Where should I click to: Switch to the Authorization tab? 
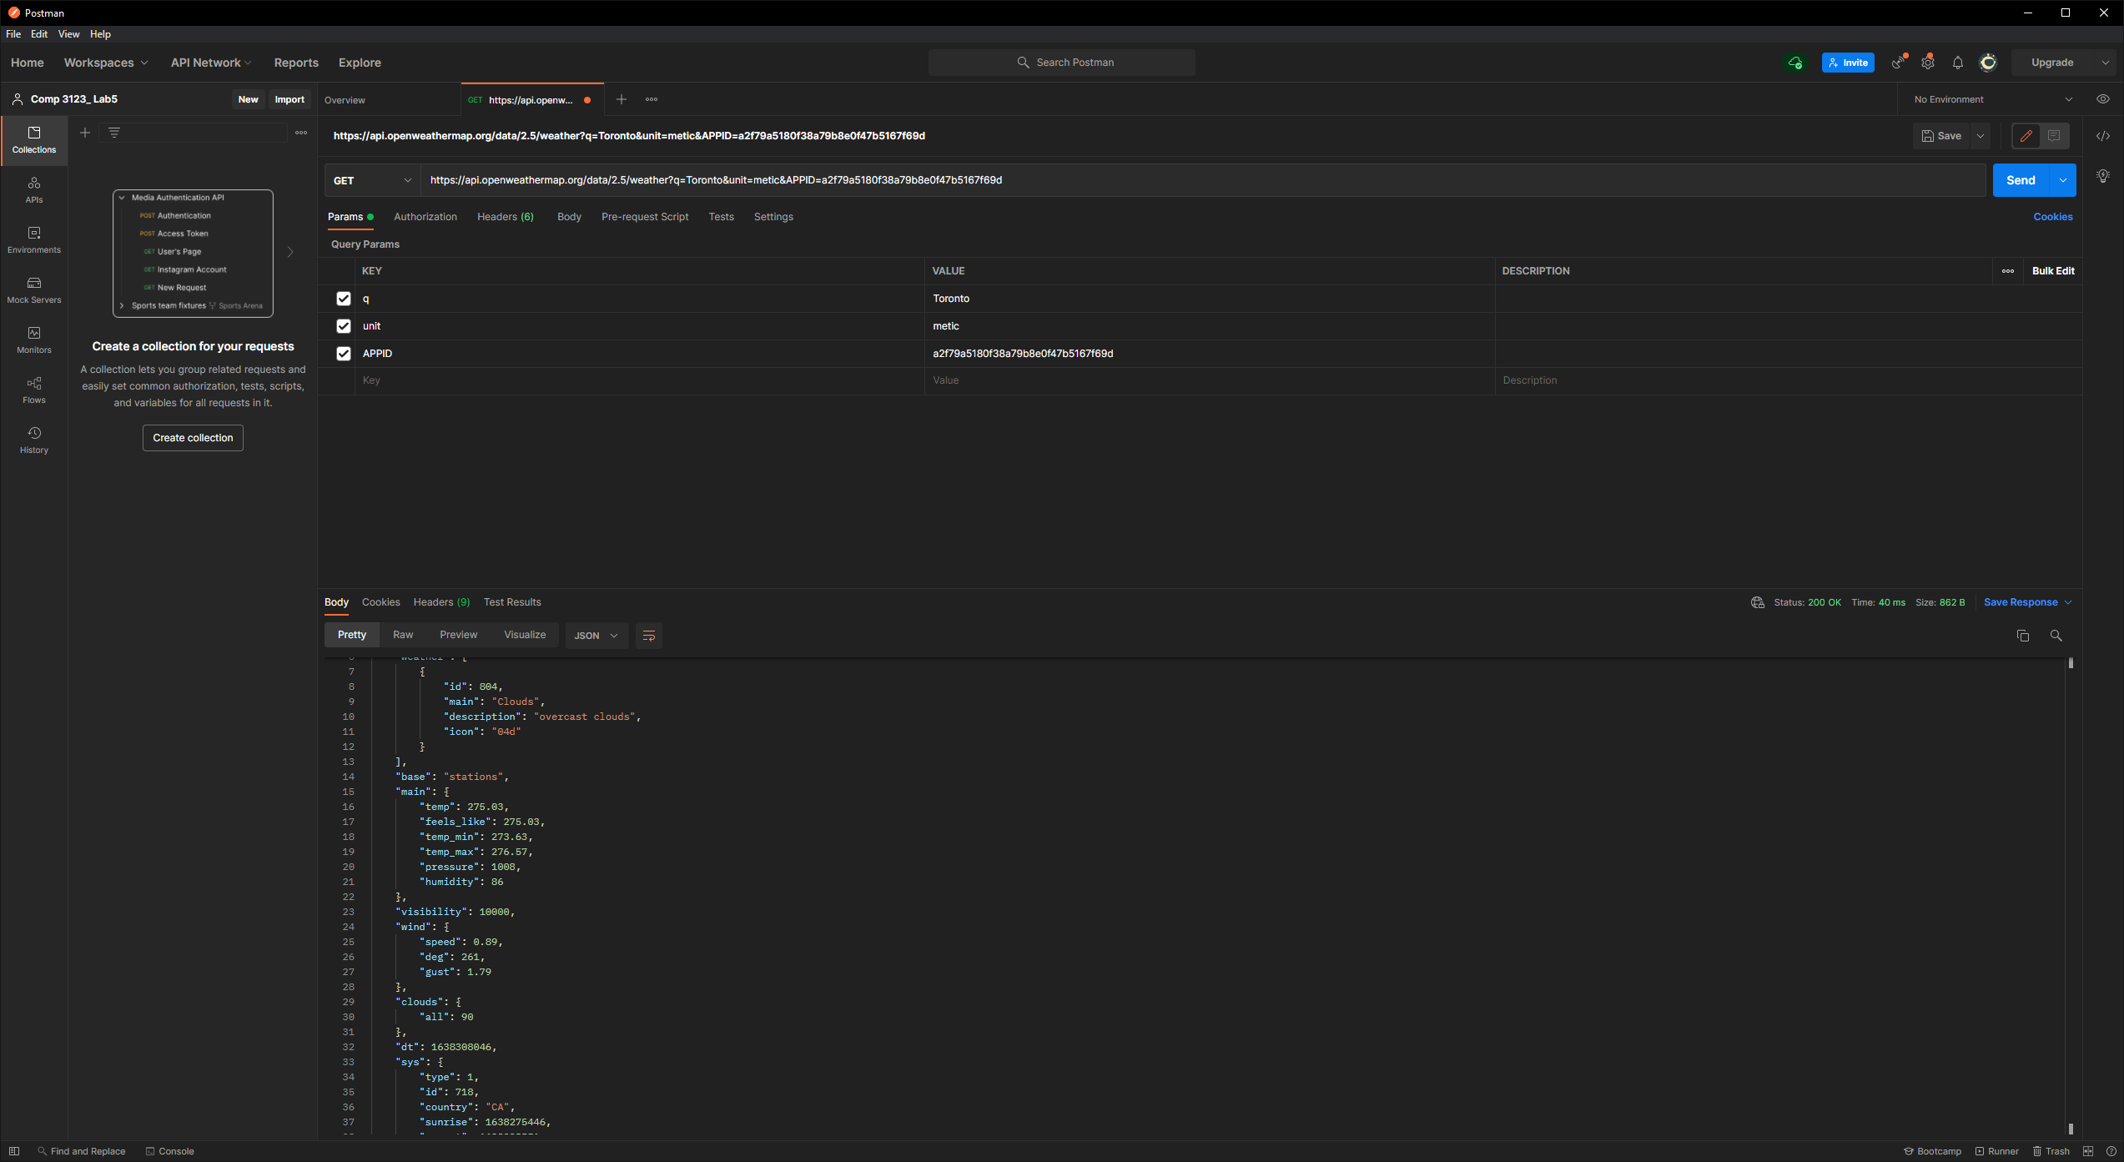[x=425, y=217]
